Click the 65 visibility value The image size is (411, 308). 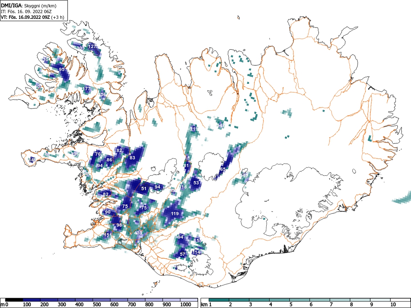pyautogui.click(x=223, y=169)
